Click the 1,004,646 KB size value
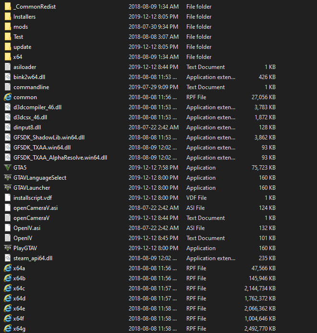 point(260,319)
